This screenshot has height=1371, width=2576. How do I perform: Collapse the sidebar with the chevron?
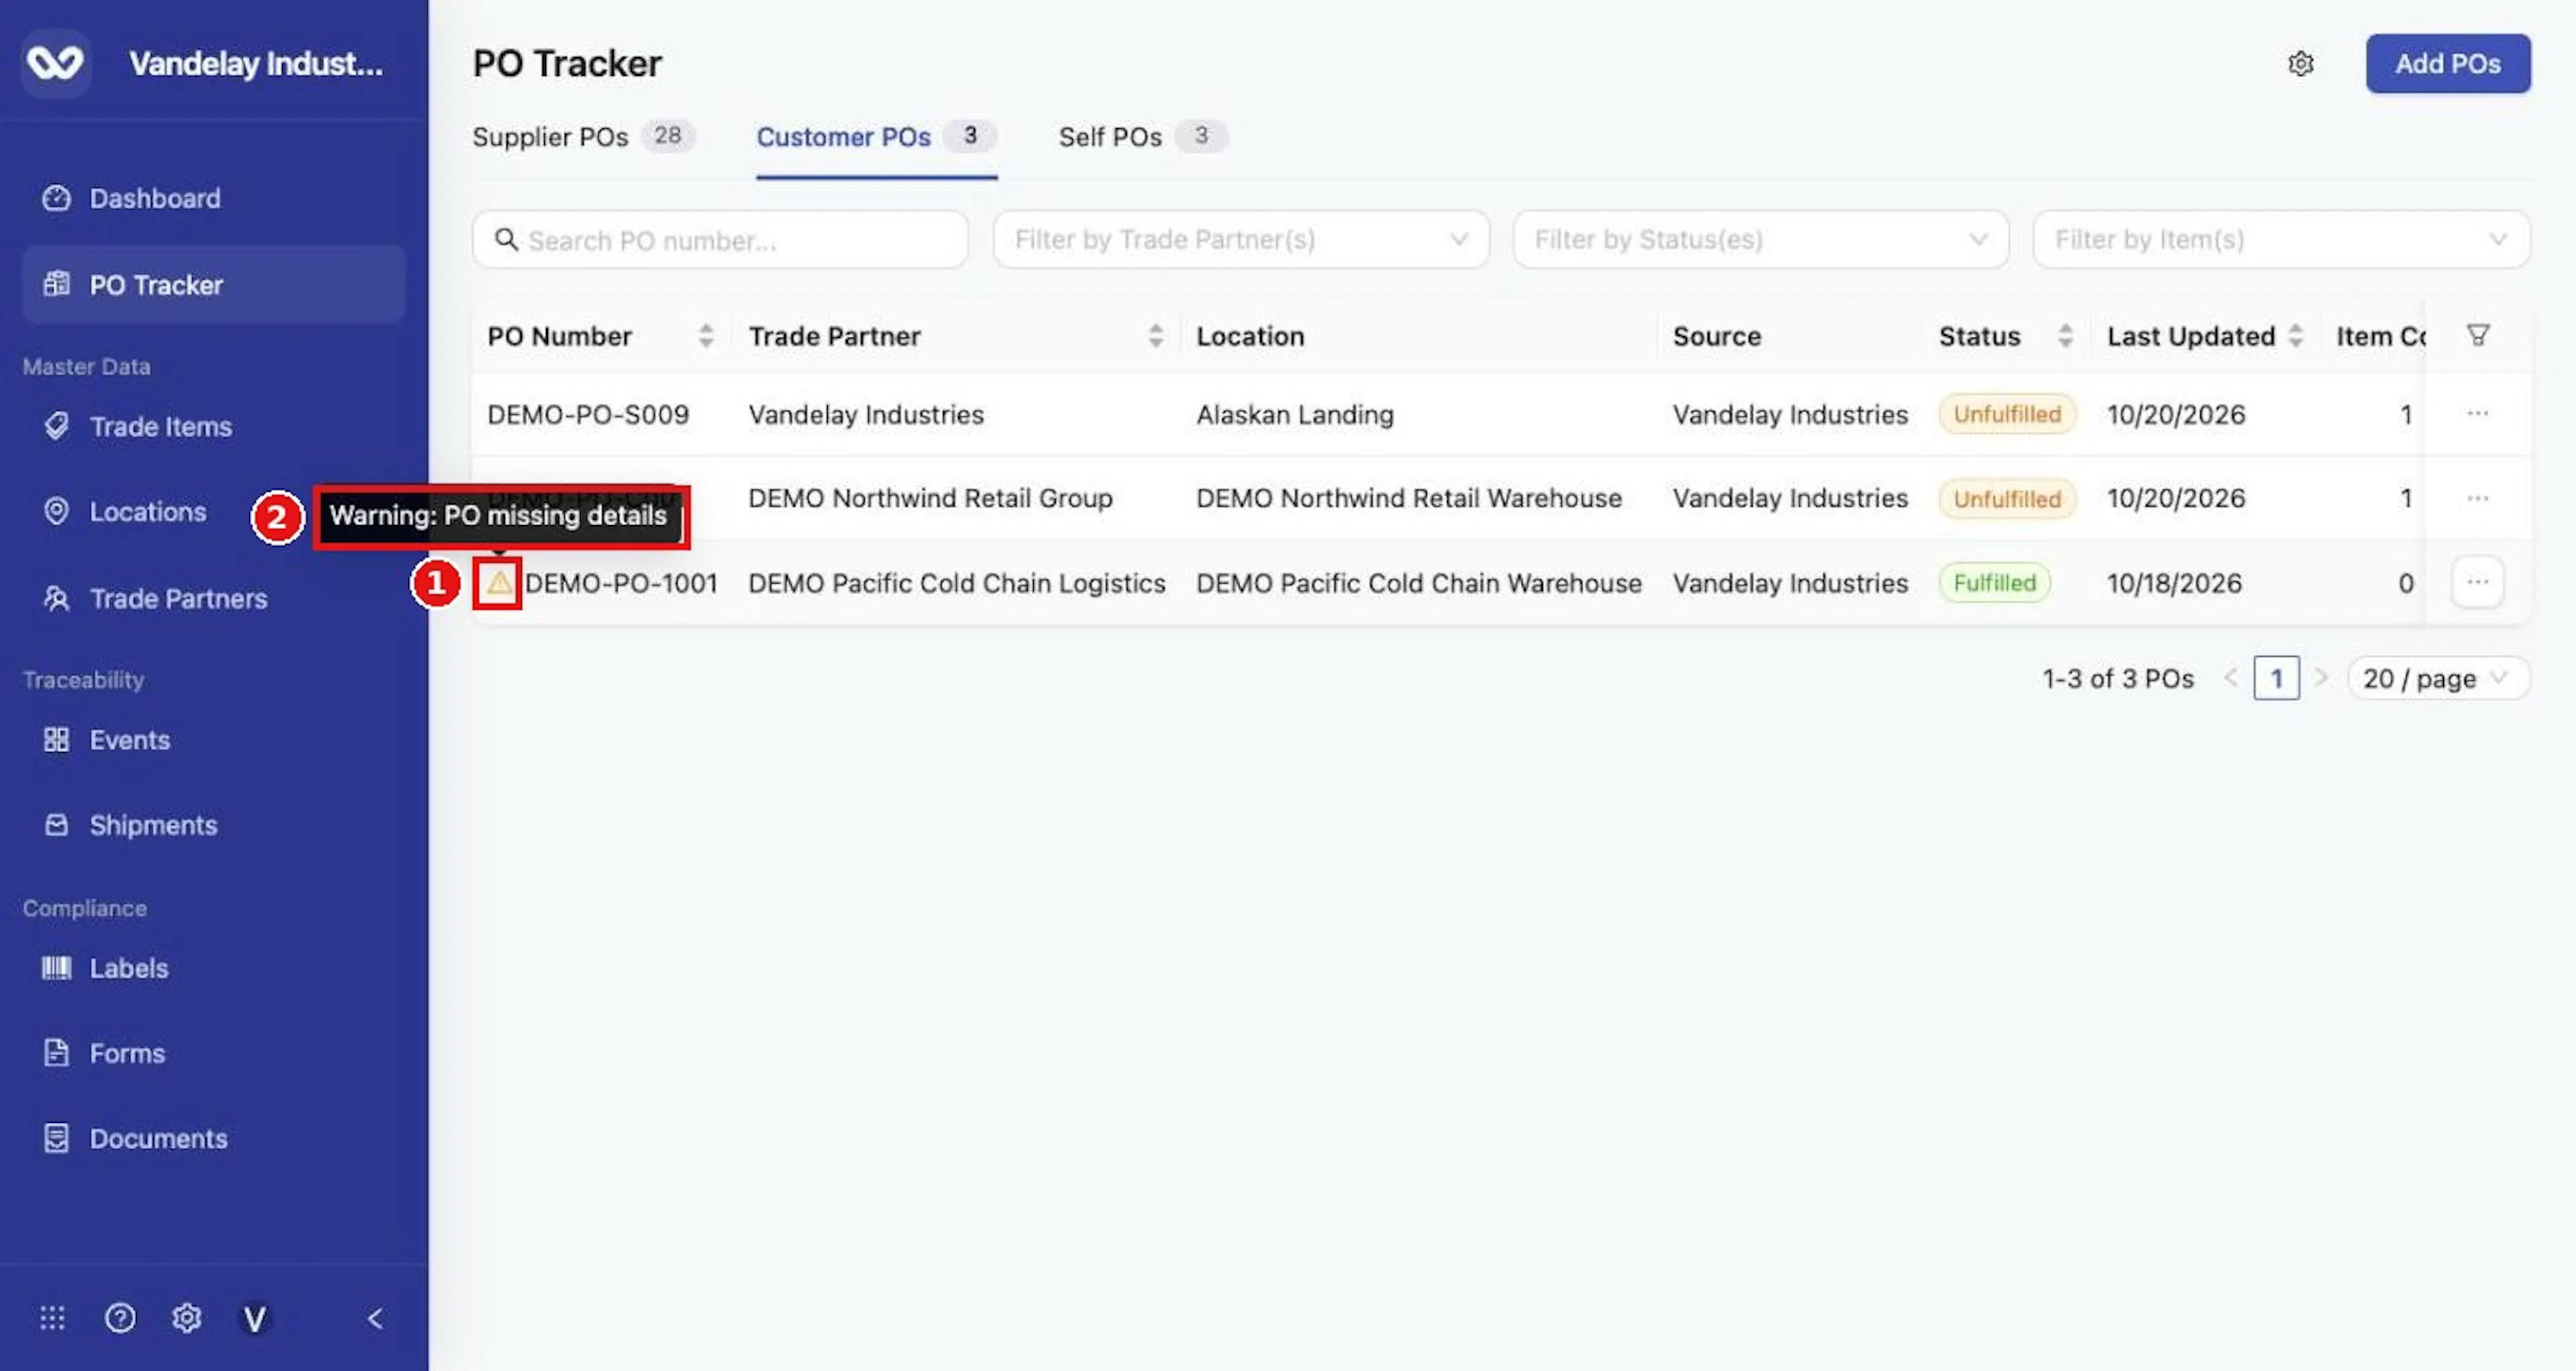375,1319
